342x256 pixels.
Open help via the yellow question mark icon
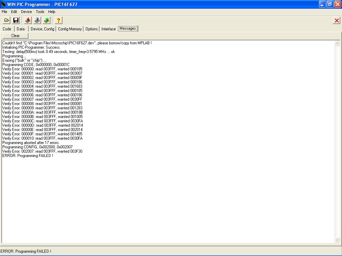tap(58, 20)
